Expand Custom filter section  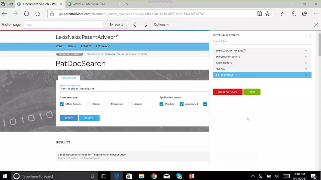coord(262,69)
